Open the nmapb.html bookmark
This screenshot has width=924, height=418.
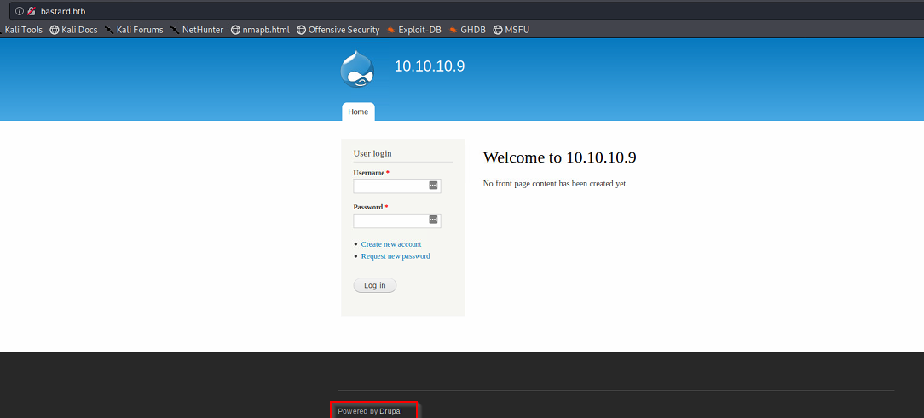260,30
